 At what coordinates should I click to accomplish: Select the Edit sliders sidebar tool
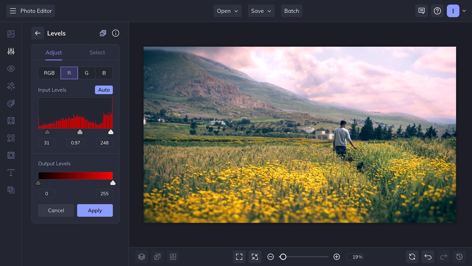11,51
